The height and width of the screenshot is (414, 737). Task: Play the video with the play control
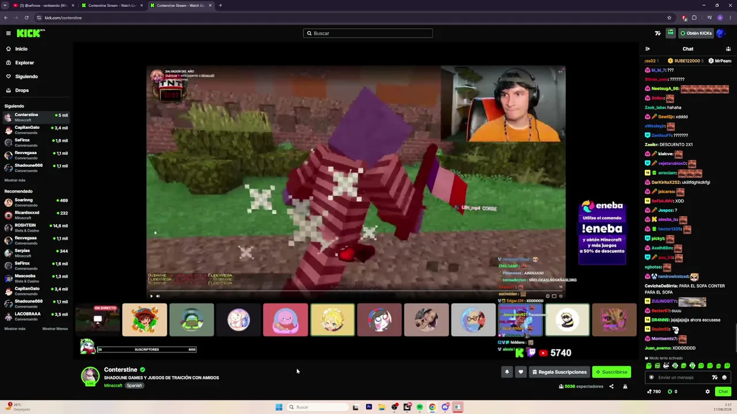pyautogui.click(x=151, y=296)
